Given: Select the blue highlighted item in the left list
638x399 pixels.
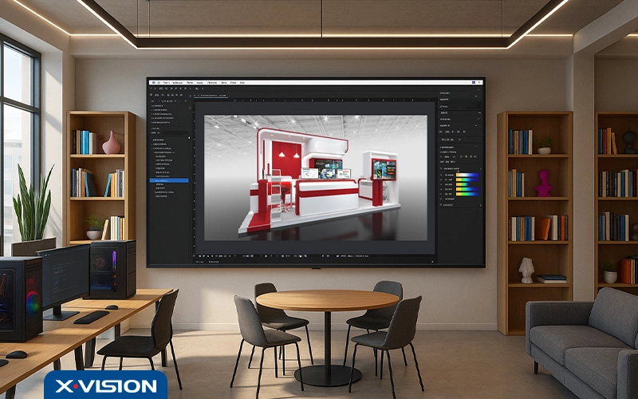Looking at the screenshot, I should (x=169, y=180).
